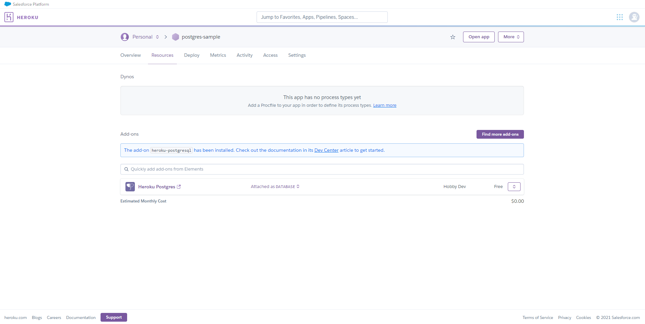
Task: Click Find more add-ons button
Action: click(500, 134)
